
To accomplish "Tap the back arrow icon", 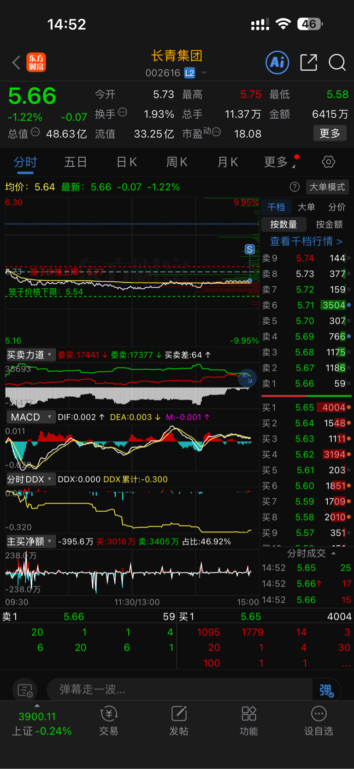I will [17, 62].
